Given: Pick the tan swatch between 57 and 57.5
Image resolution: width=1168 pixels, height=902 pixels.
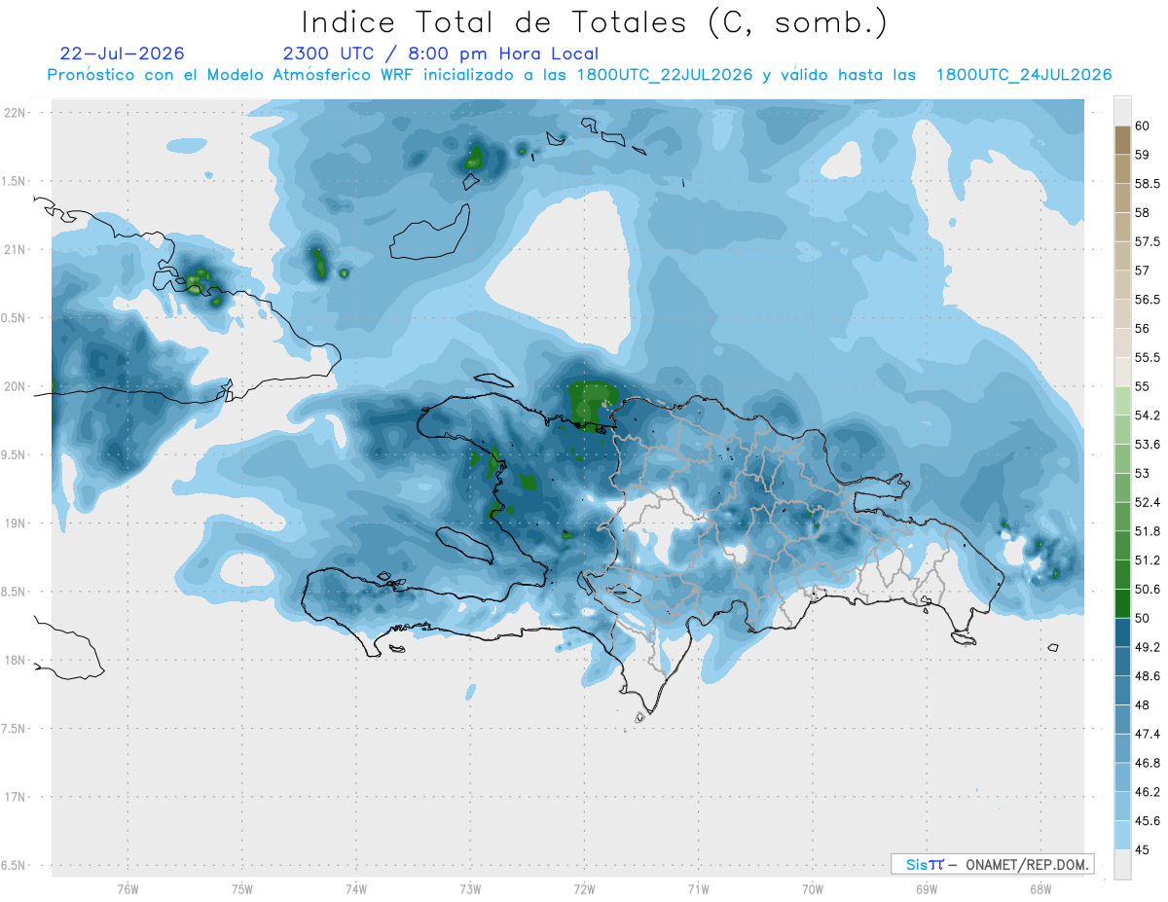Looking at the screenshot, I should tap(1122, 256).
